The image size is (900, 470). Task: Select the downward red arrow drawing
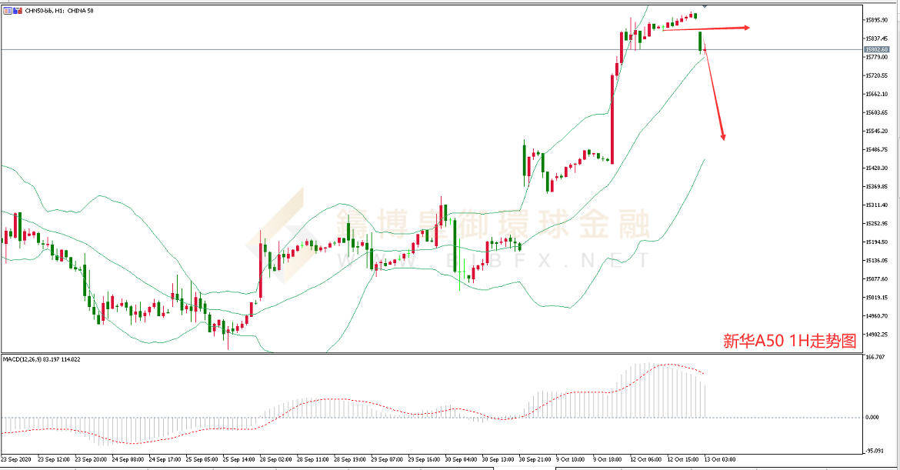[x=714, y=94]
